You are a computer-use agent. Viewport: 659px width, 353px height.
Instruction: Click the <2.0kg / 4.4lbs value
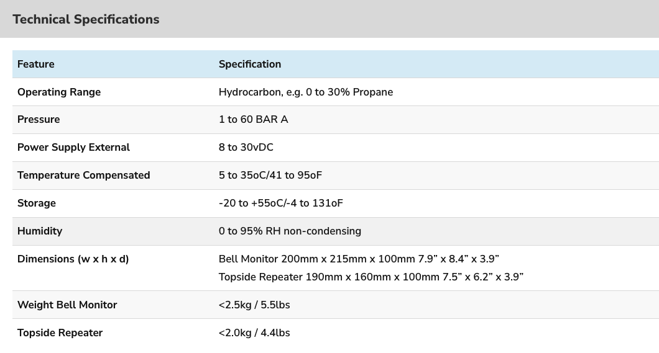pyautogui.click(x=254, y=333)
